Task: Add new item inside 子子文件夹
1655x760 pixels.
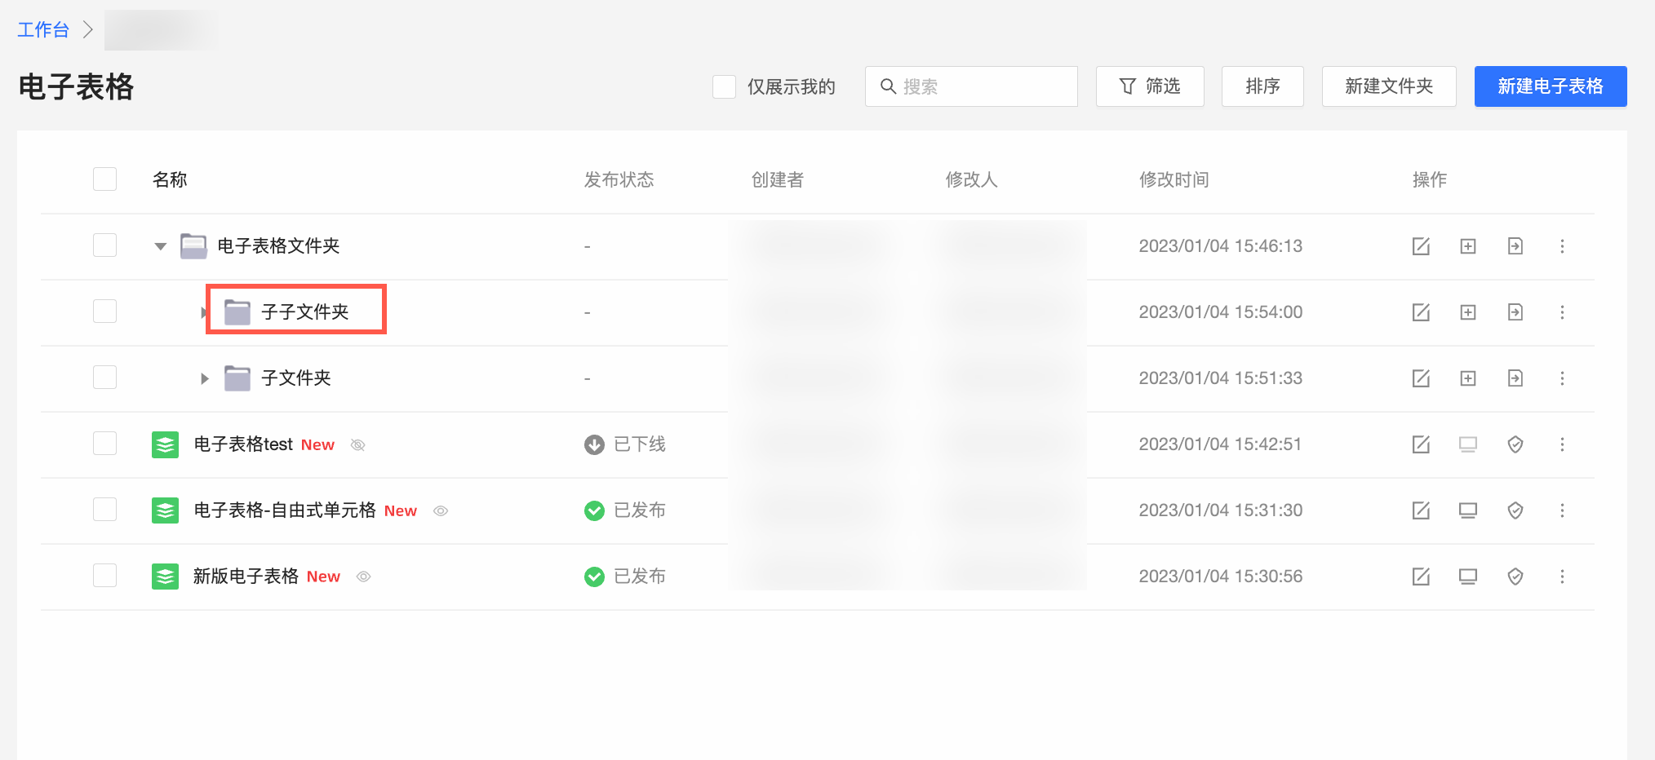Action: pyautogui.click(x=1468, y=312)
